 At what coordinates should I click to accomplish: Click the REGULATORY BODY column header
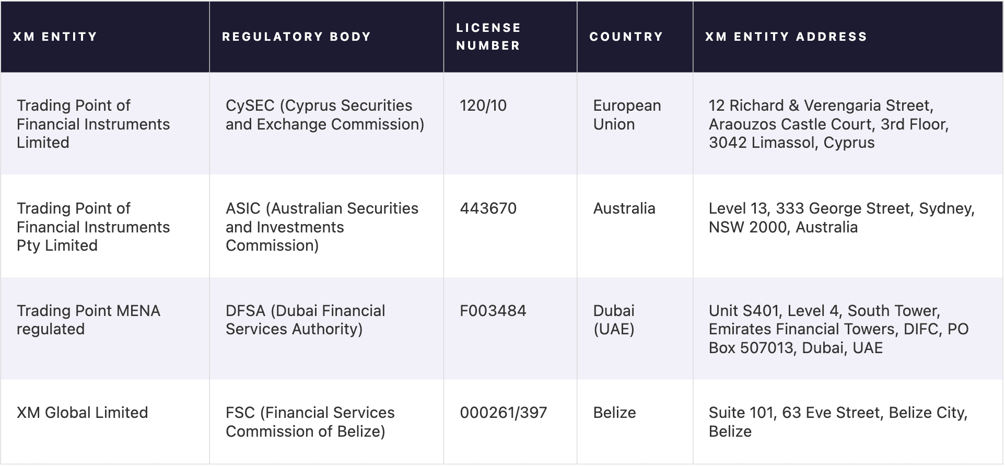(x=296, y=37)
